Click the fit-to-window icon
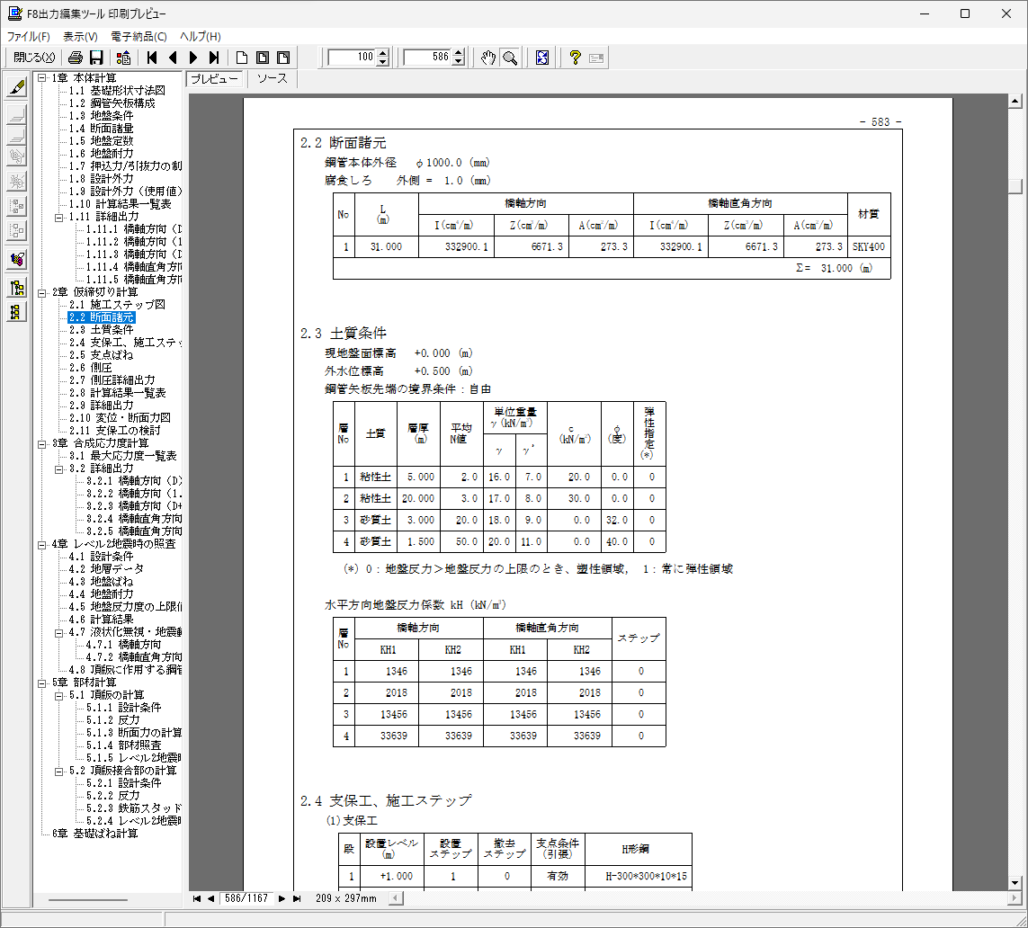The width and height of the screenshot is (1028, 928). [542, 58]
